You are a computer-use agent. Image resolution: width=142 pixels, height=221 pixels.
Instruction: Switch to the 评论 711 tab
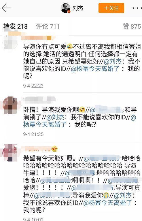point(48,26)
